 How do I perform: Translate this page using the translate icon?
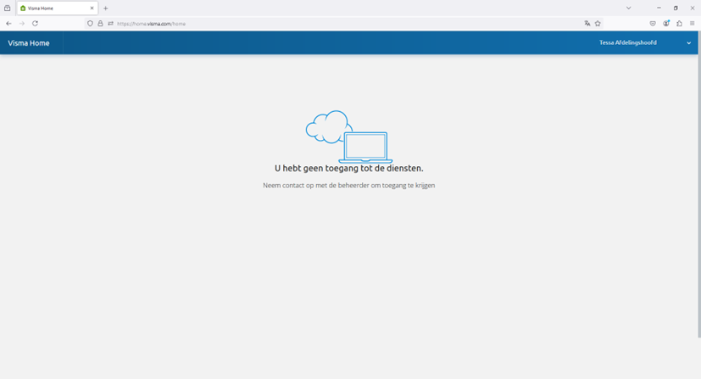pyautogui.click(x=587, y=24)
